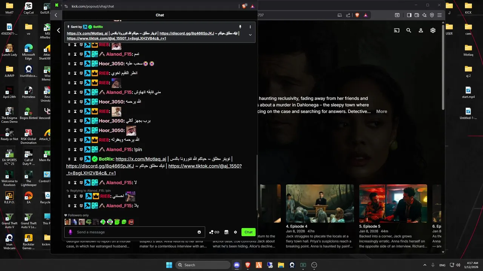Show hidden tray icons chevron
The height and width of the screenshot is (271, 483).
pyautogui.click(x=425, y=265)
